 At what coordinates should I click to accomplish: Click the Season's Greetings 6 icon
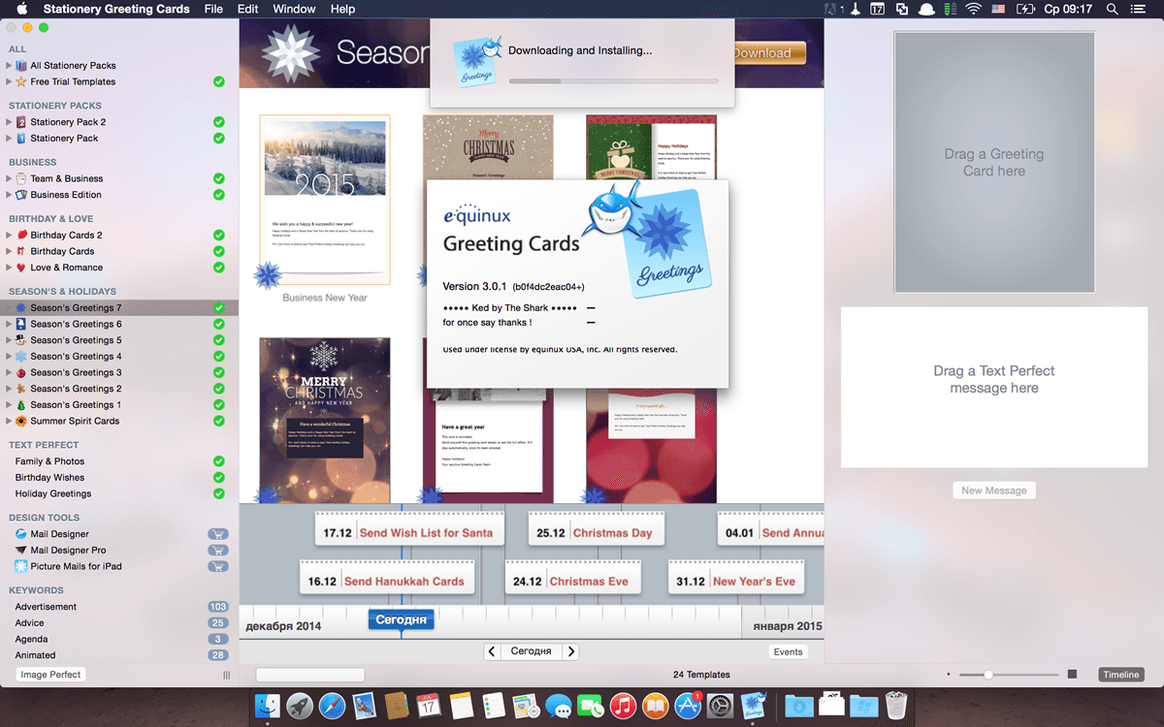pos(21,324)
